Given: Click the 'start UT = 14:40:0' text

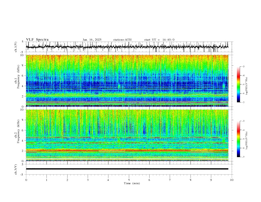Looking at the screenshot, I should [x=159, y=40].
